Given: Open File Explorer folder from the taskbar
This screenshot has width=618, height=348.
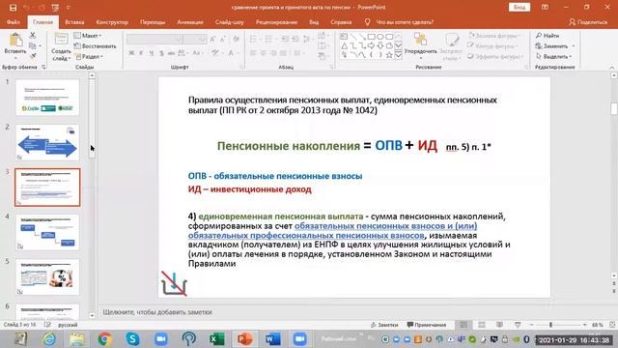Looking at the screenshot, I should 77,339.
